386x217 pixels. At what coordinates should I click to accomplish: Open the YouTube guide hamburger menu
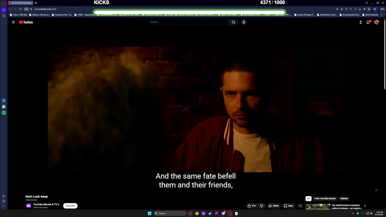point(13,22)
